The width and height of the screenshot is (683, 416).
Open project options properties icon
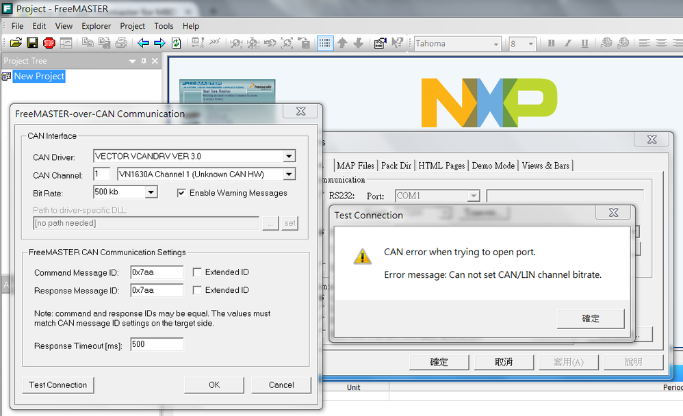380,42
